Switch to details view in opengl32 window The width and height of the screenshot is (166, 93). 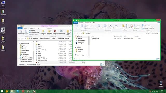coord(157,59)
